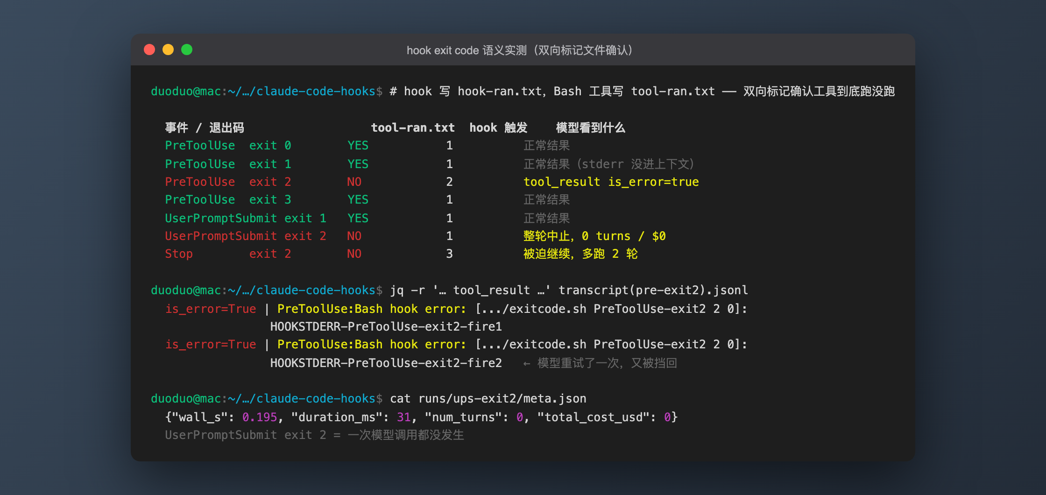Select the "PreToolUse exit 3" row label
Viewport: 1046px width, 495px height.
click(x=228, y=199)
